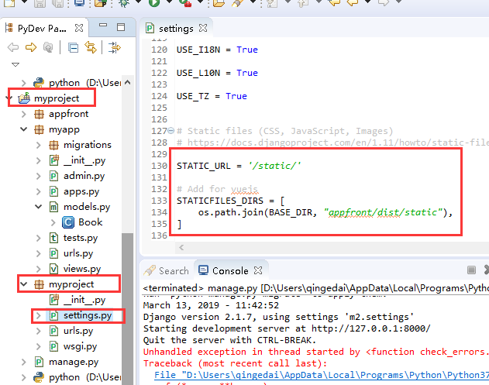This screenshot has width=489, height=385.
Task: Click the Terminate square button in the Console toolbar
Action: click(x=471, y=270)
